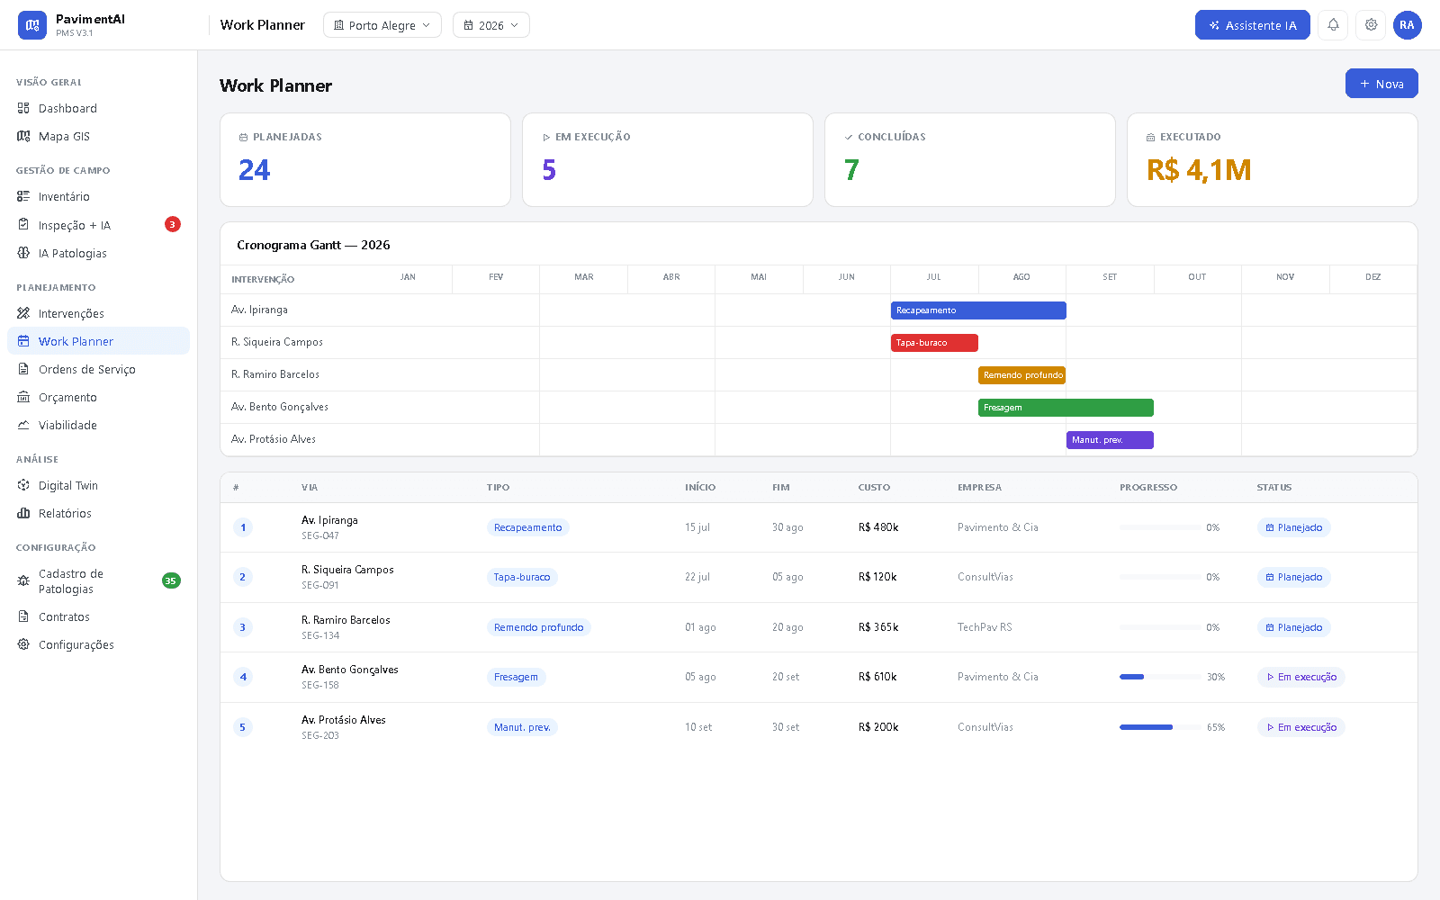Click the Intervenções tools icon
This screenshot has width=1440, height=900.
click(x=23, y=313)
